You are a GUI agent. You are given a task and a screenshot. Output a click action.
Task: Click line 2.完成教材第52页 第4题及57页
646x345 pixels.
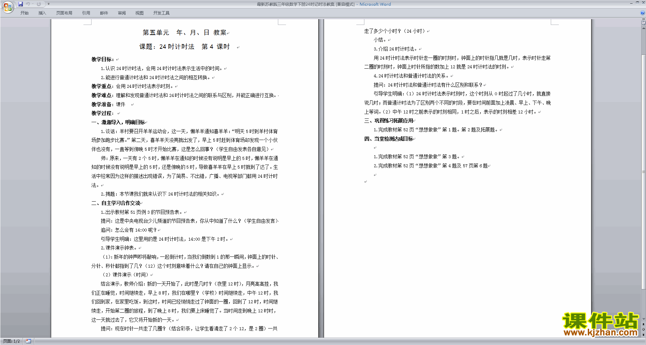(431, 166)
